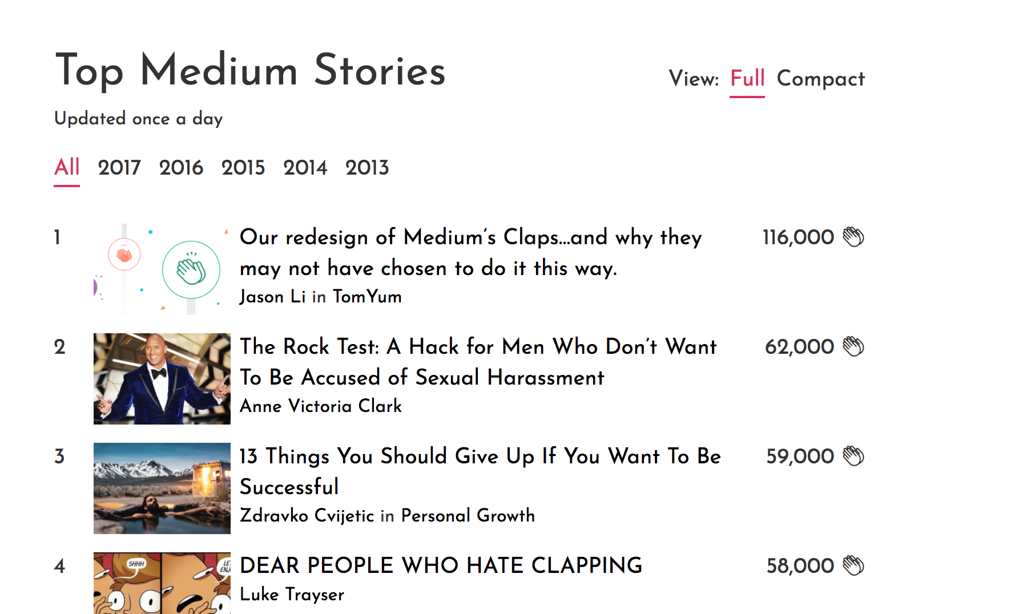The height and width of the screenshot is (614, 1031).
Task: Click the clap icon beside 116,000
Action: pyautogui.click(x=853, y=238)
